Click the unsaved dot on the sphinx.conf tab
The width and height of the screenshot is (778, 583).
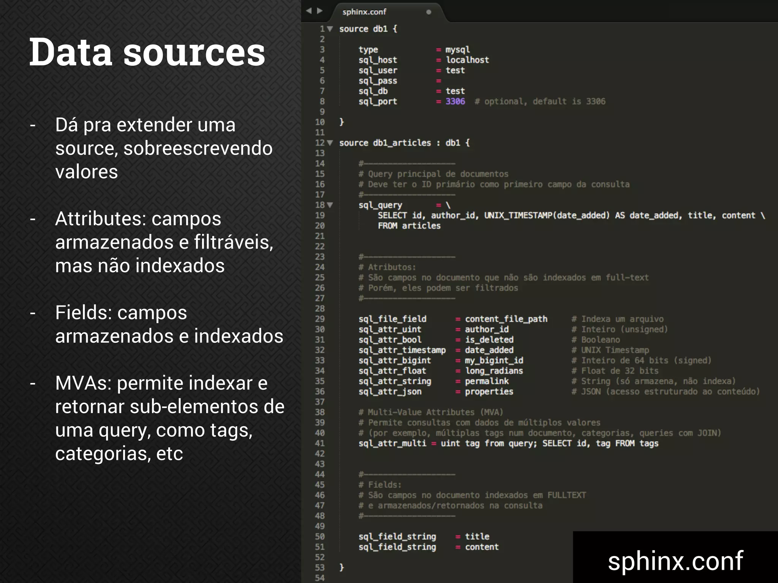(x=429, y=12)
